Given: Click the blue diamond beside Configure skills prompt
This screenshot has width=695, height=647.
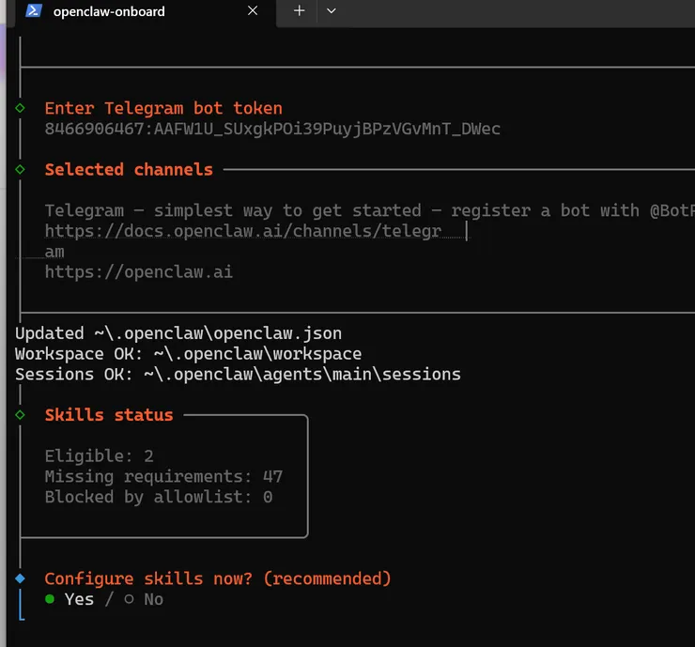Looking at the screenshot, I should coord(20,578).
